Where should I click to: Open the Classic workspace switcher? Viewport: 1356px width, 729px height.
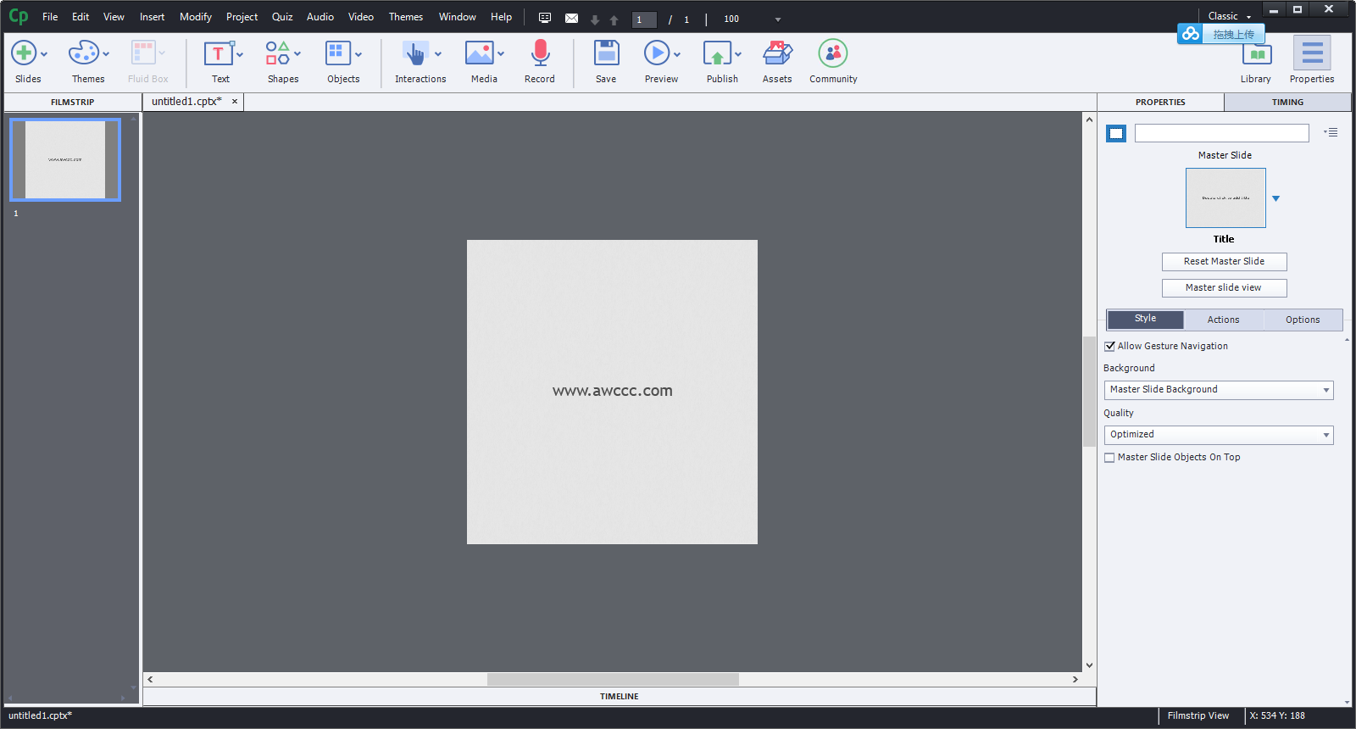tap(1229, 16)
